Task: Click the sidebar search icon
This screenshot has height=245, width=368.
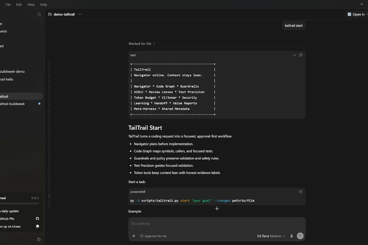Action: click(39, 15)
